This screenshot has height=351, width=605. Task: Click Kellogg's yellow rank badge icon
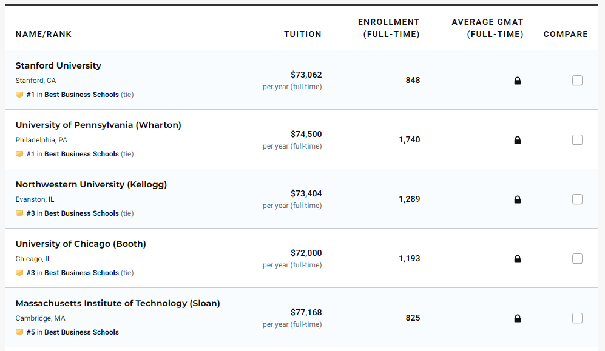19,213
